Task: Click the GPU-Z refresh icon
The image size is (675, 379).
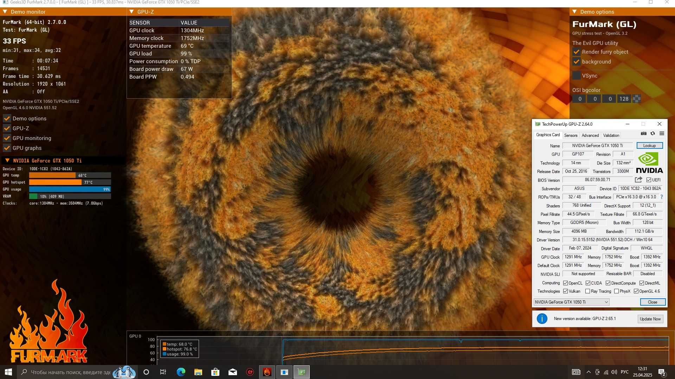Action: pyautogui.click(x=652, y=133)
